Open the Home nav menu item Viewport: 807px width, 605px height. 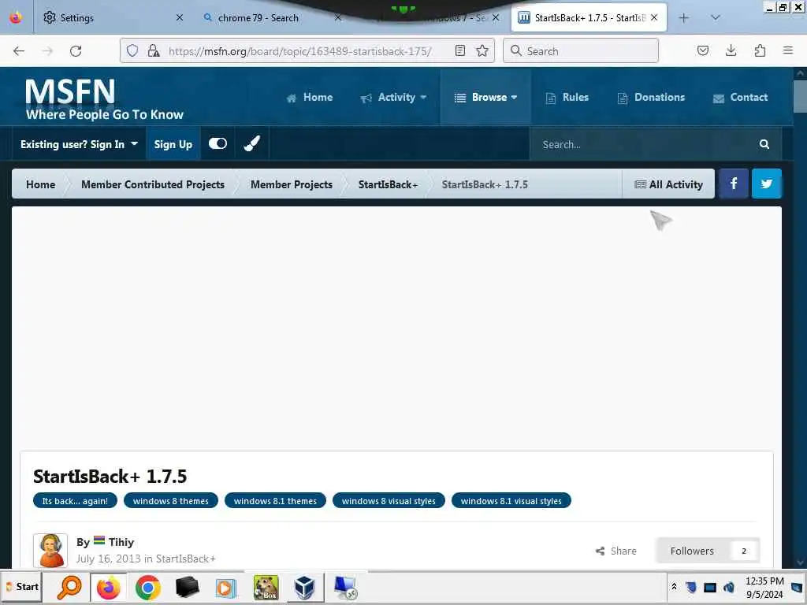310,97
